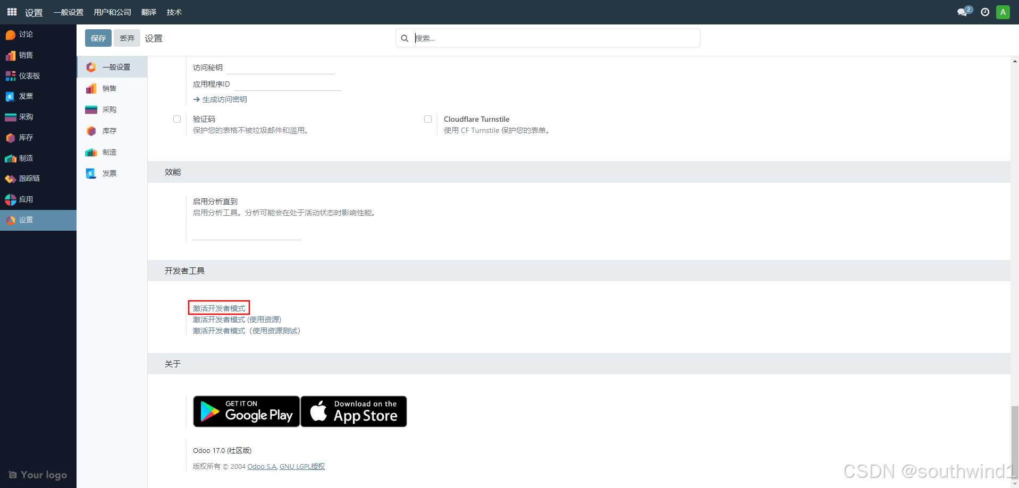Click the 保存 button
1019x488 pixels.
(x=98, y=38)
